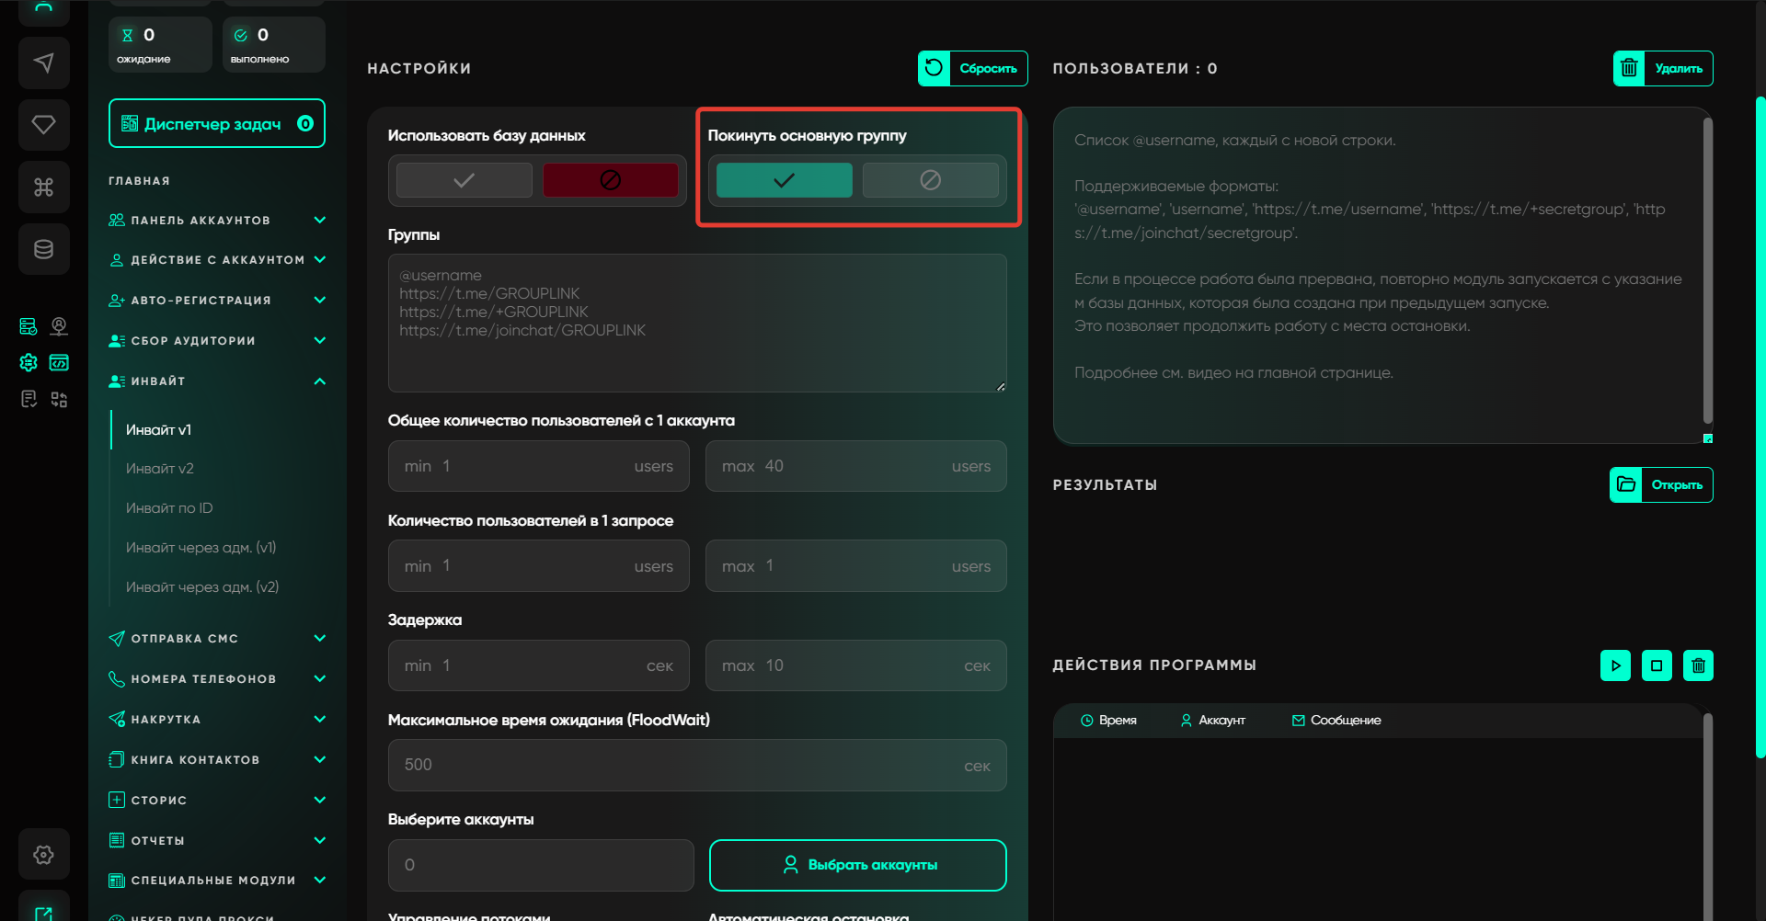Start the program with play button
Image resolution: width=1766 pixels, height=921 pixels.
[x=1615, y=665]
